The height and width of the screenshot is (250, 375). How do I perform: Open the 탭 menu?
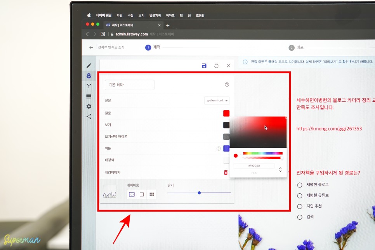[181, 15]
